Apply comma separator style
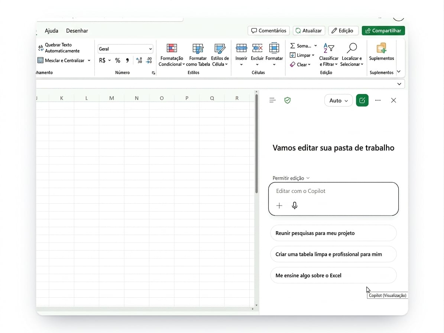 127,60
